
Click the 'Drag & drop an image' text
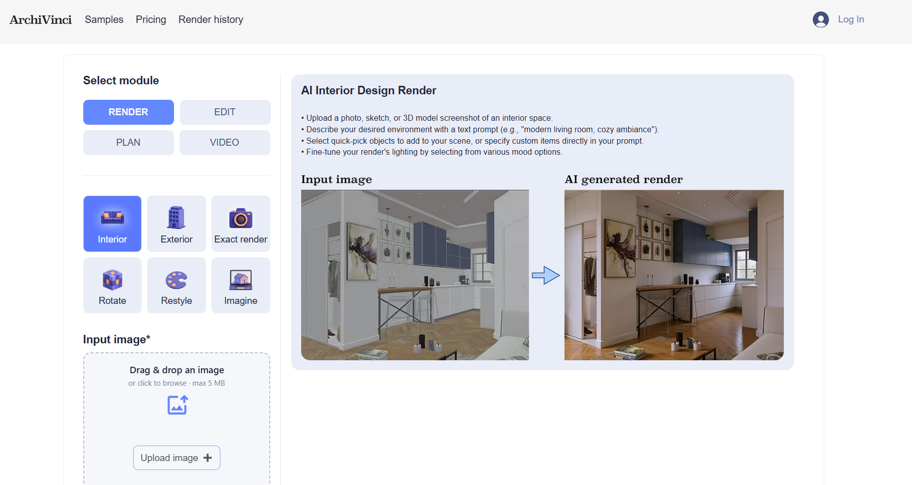pos(177,370)
